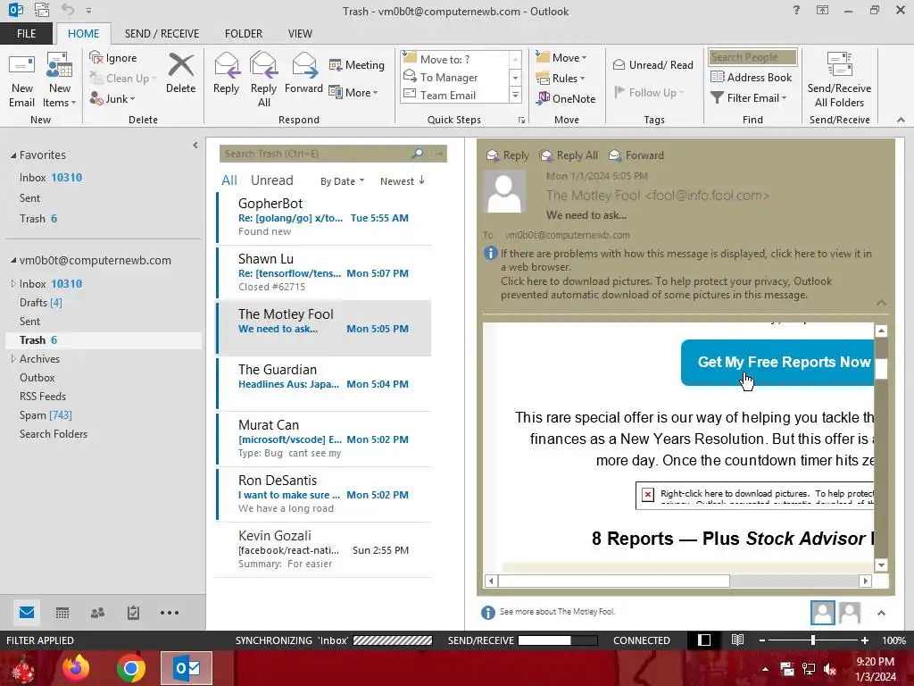Expand the Archives folder
The height and width of the screenshot is (686, 914).
click(12, 359)
